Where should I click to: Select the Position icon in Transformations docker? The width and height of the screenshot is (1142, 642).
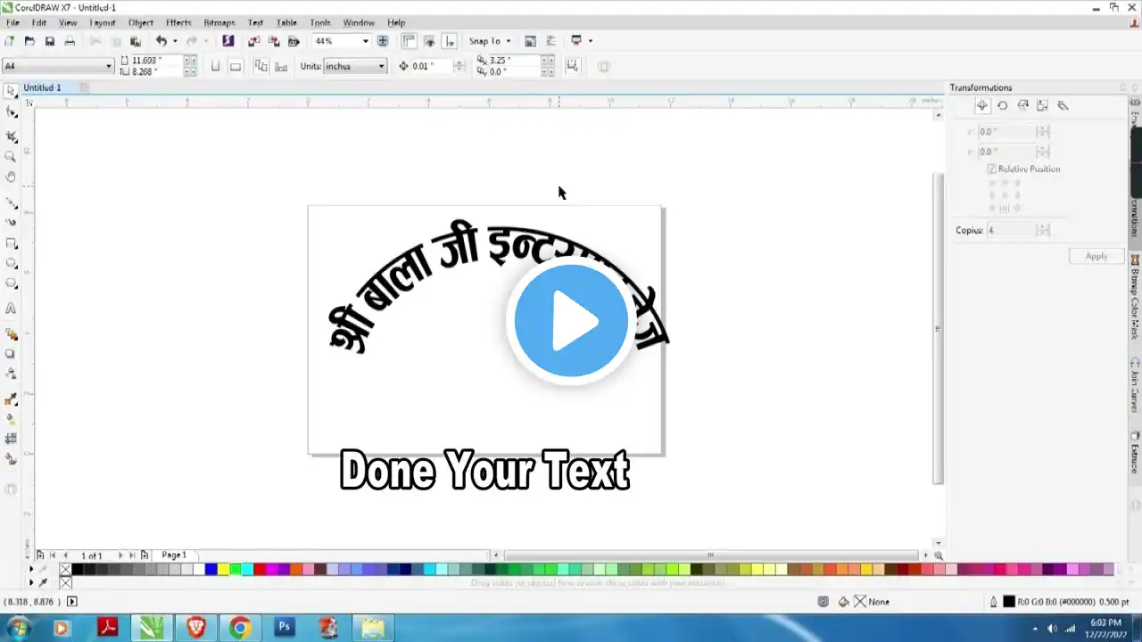tap(981, 105)
